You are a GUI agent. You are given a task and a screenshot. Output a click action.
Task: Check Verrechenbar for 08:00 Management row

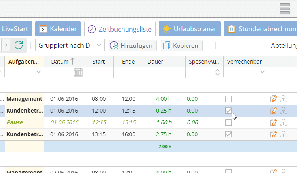(228, 99)
